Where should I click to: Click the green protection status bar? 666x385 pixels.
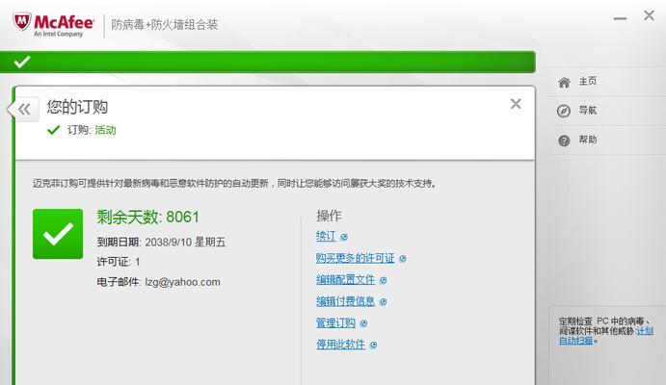268,62
